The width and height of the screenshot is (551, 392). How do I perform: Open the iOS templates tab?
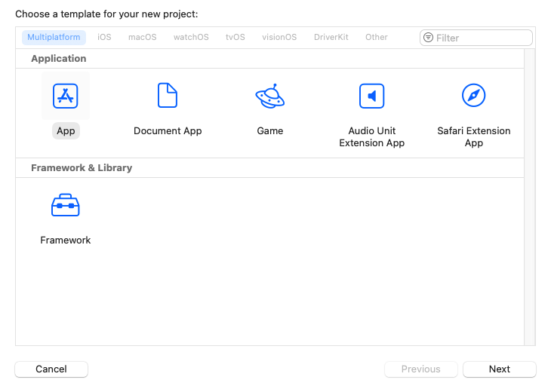[104, 37]
